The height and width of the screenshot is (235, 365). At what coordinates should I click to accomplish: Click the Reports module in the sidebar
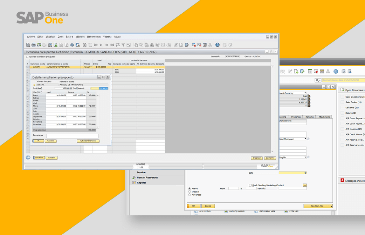[142, 182]
